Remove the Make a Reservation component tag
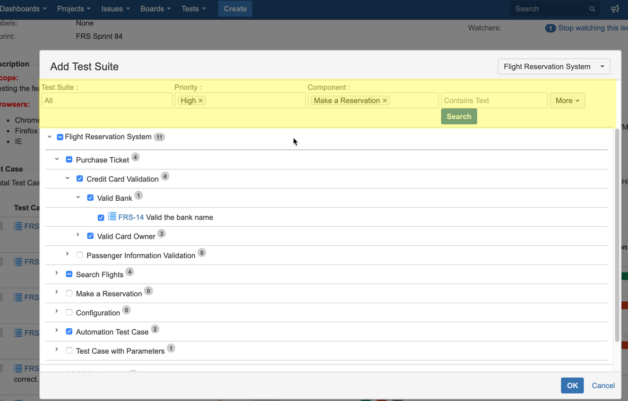Screen dimensions: 628x401 click(385, 100)
